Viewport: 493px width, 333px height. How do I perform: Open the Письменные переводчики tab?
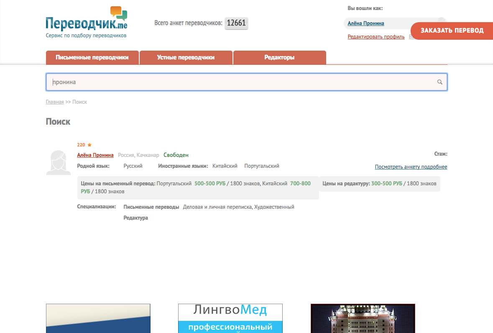(x=92, y=58)
